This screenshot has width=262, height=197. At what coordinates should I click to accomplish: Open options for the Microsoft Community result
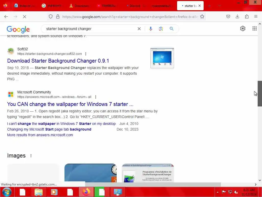(x=96, y=97)
